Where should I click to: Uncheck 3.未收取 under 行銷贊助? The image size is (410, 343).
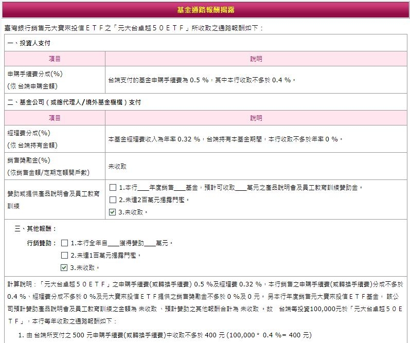tap(64, 267)
